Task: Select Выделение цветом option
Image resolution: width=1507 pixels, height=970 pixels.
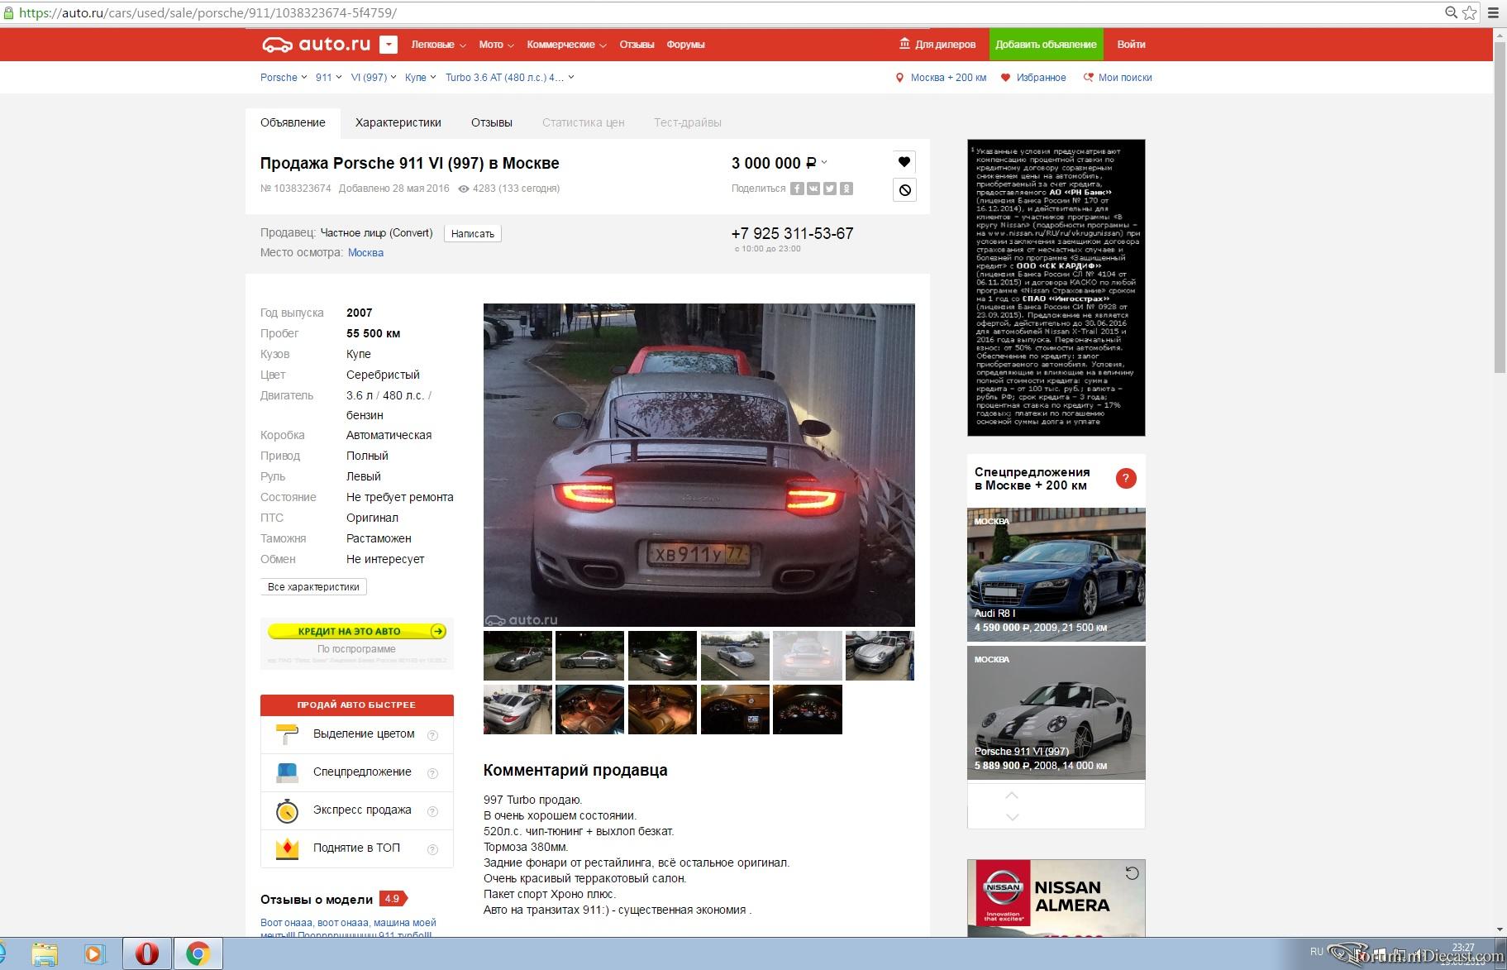Action: pyautogui.click(x=357, y=734)
